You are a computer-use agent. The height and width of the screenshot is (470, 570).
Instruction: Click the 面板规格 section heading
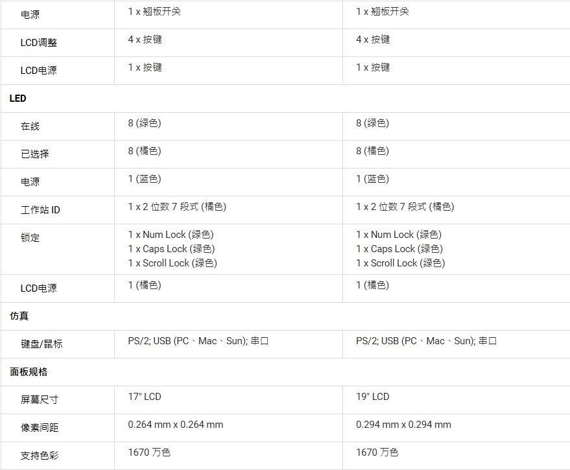(29, 372)
